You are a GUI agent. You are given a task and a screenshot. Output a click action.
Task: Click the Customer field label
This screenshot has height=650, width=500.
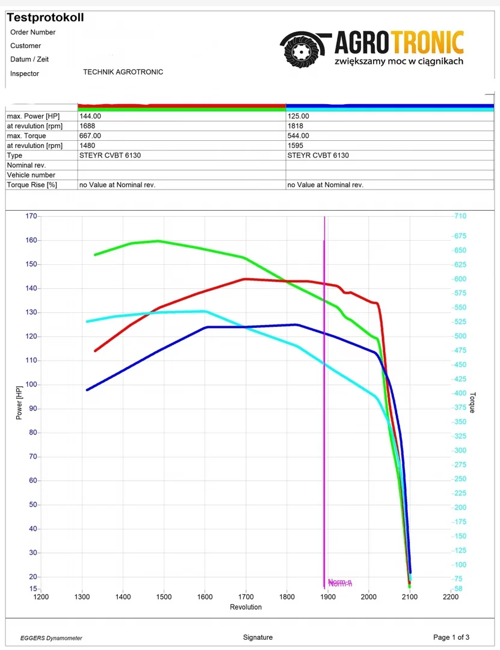tap(26, 46)
